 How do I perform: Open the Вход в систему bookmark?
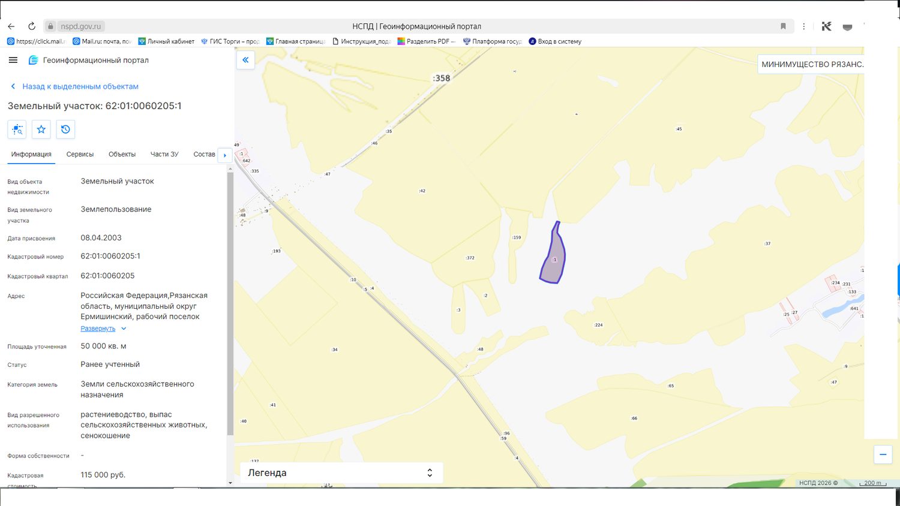click(x=555, y=41)
